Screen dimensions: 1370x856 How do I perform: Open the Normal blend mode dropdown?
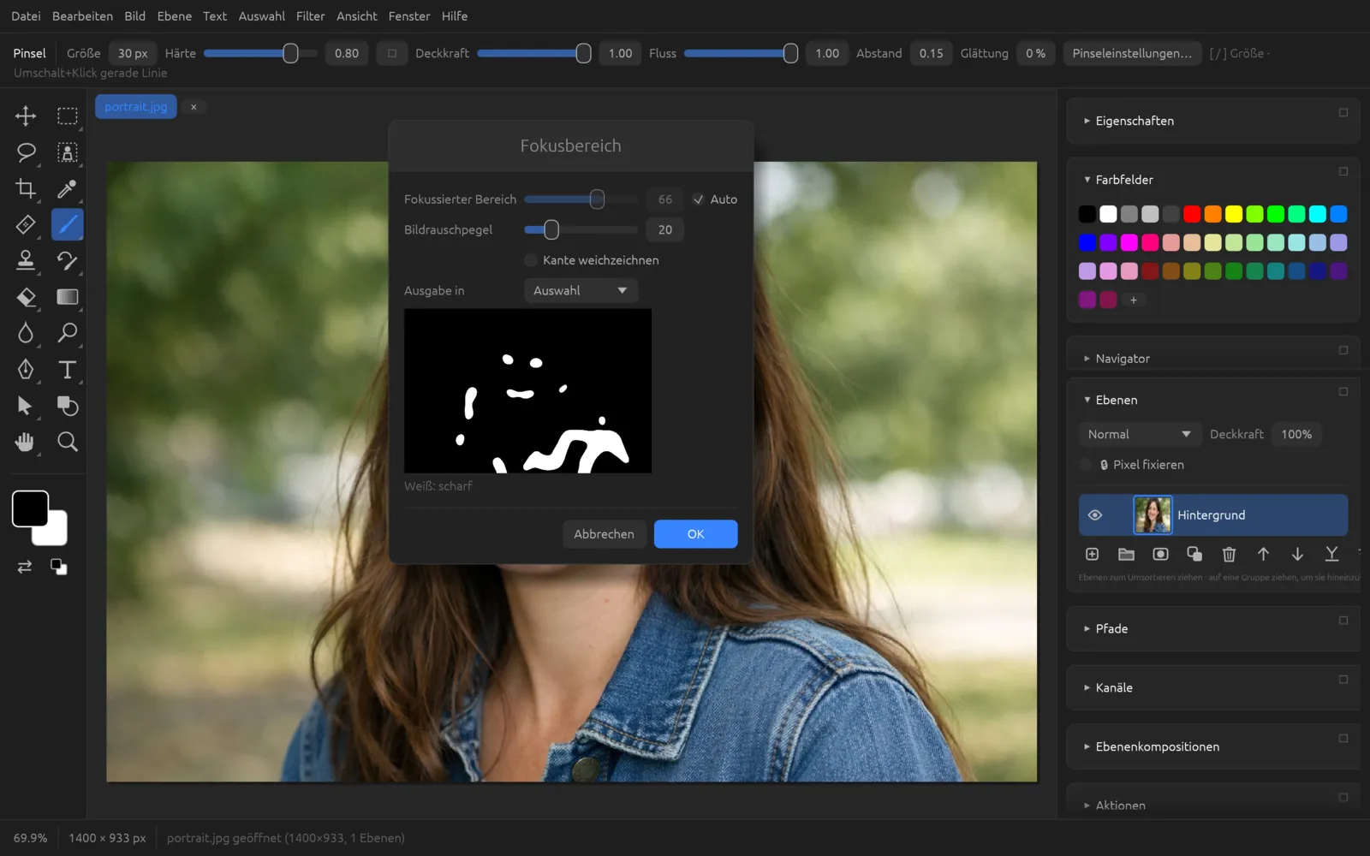coord(1140,434)
